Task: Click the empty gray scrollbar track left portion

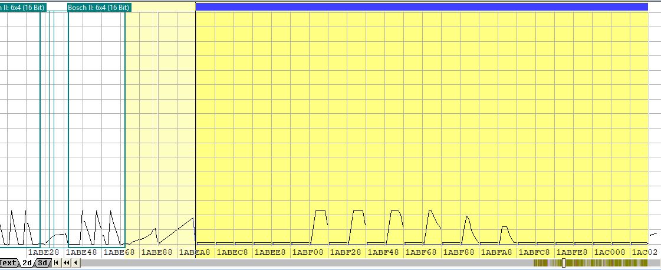Action: (295, 263)
